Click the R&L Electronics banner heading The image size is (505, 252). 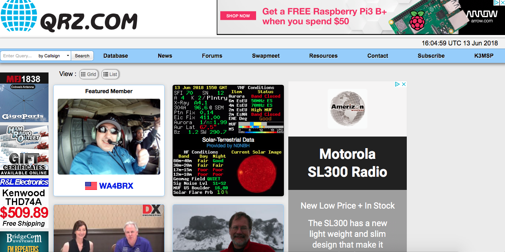pos(24,182)
